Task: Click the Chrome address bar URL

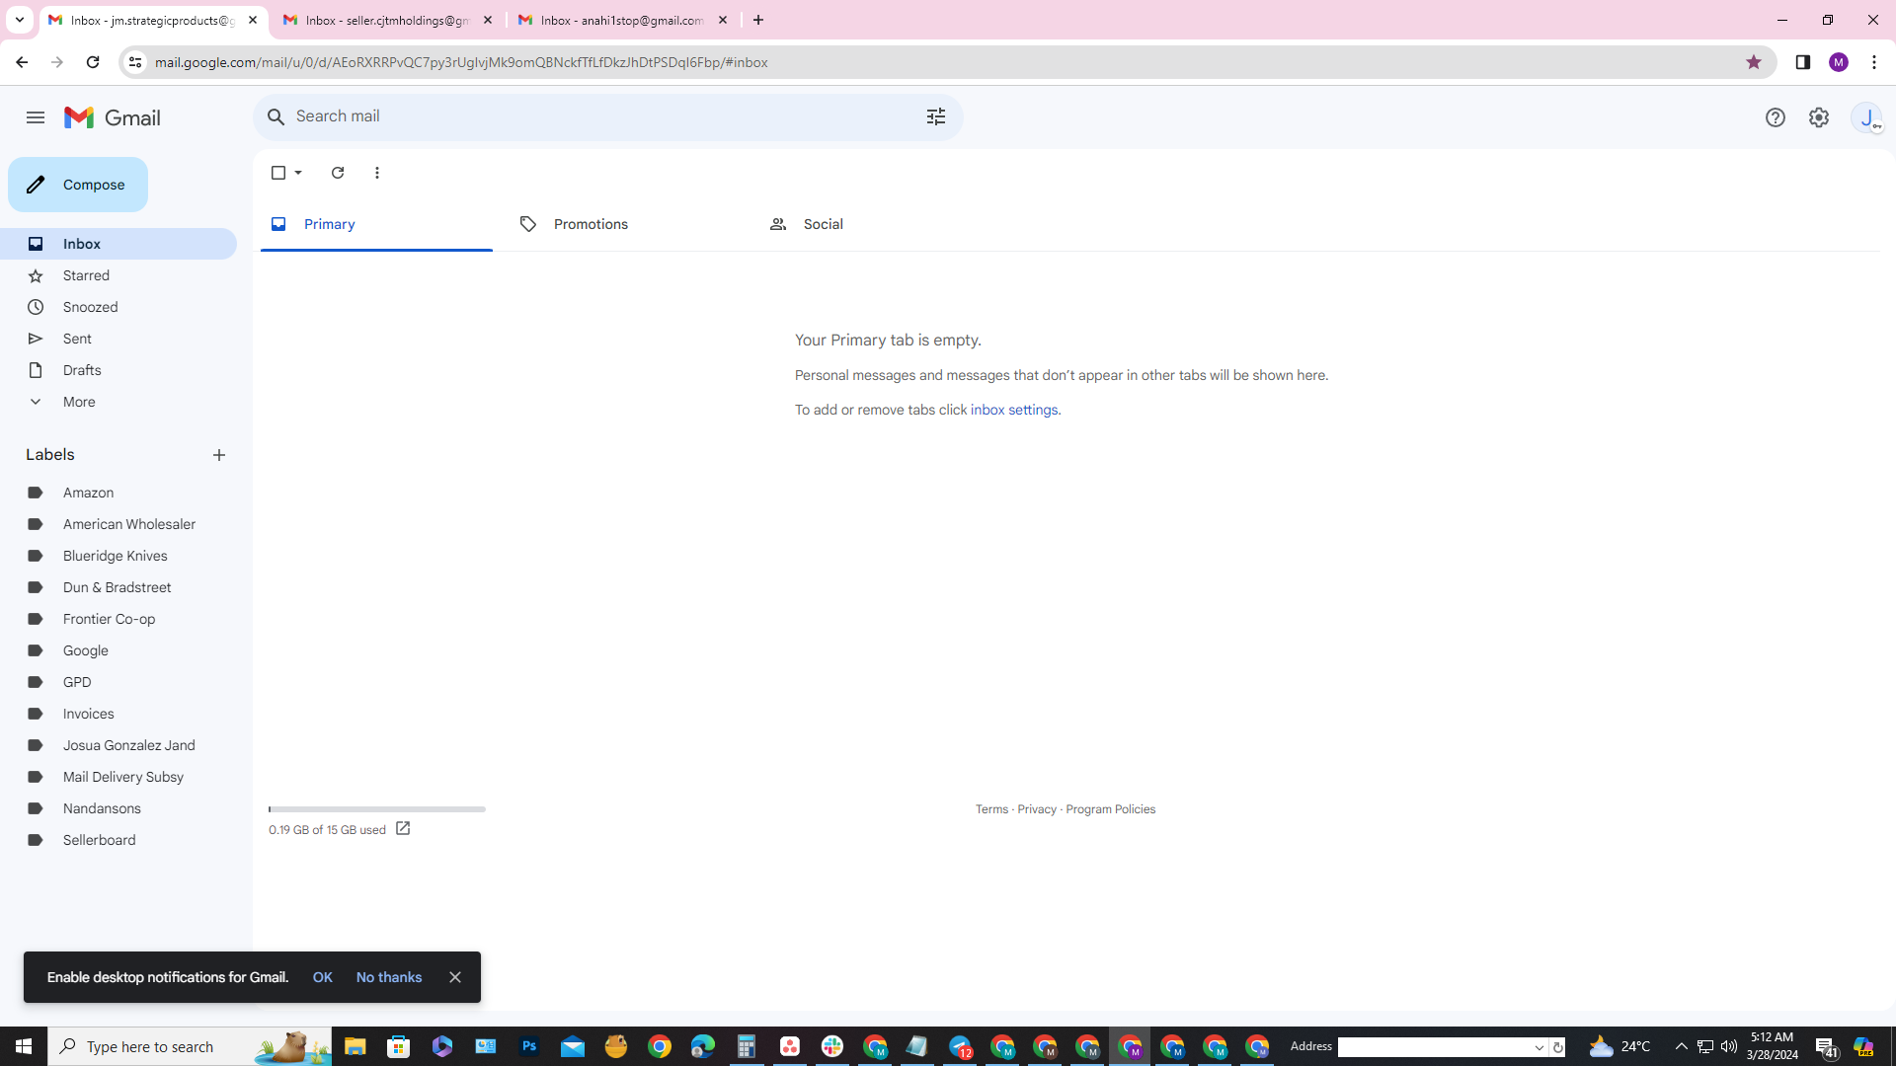Action: pos(461,62)
